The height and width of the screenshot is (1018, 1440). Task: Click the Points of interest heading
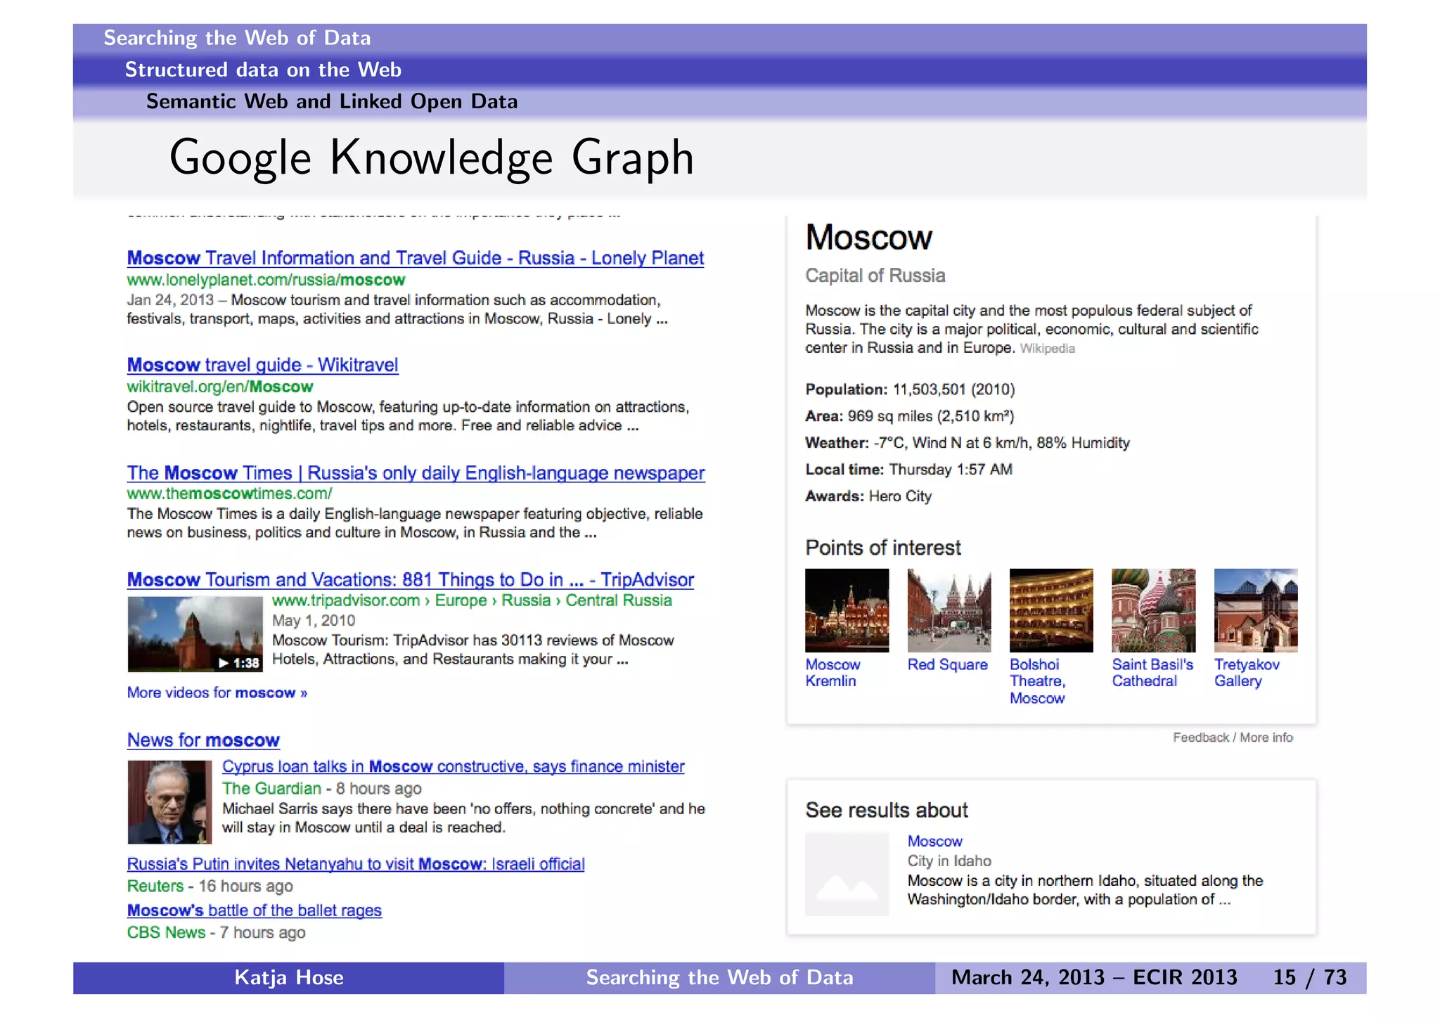coord(883,548)
